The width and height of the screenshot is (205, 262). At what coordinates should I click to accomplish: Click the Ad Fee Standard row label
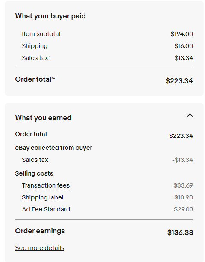(x=46, y=209)
